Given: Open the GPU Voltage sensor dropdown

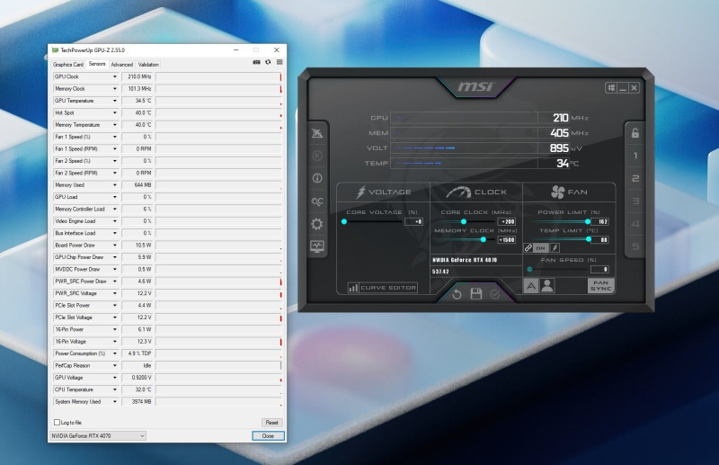Looking at the screenshot, I should pyautogui.click(x=115, y=378).
